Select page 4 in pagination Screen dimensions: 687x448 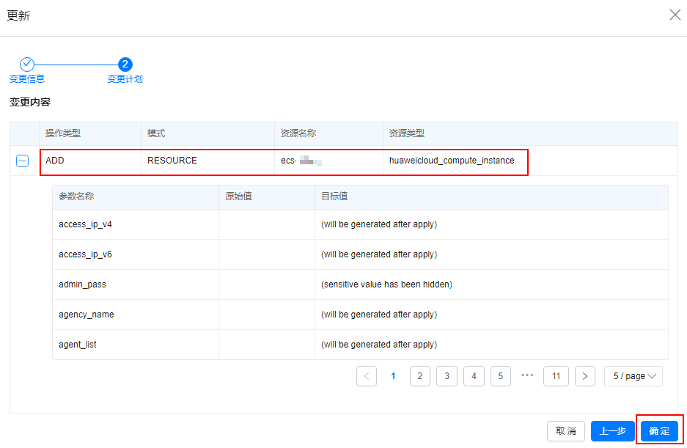coord(474,376)
